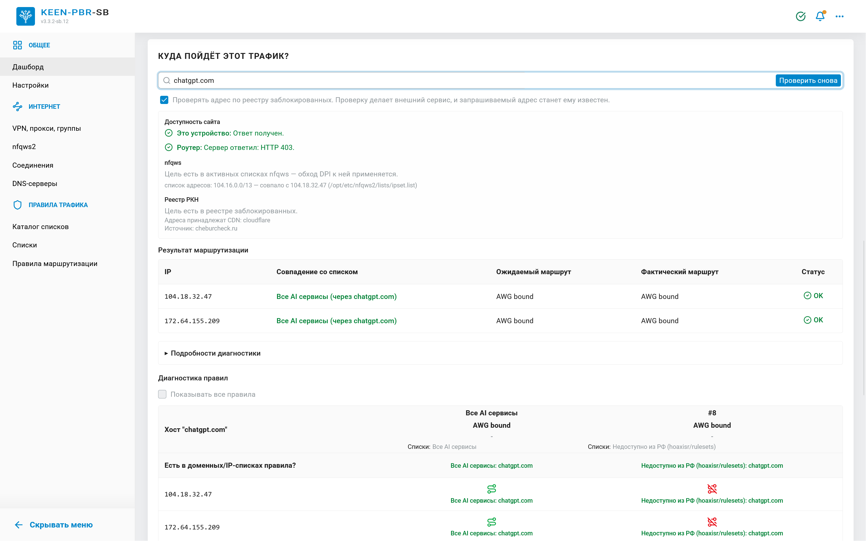Open the status checkmark icon in header
The height and width of the screenshot is (541, 866).
pos(801,16)
